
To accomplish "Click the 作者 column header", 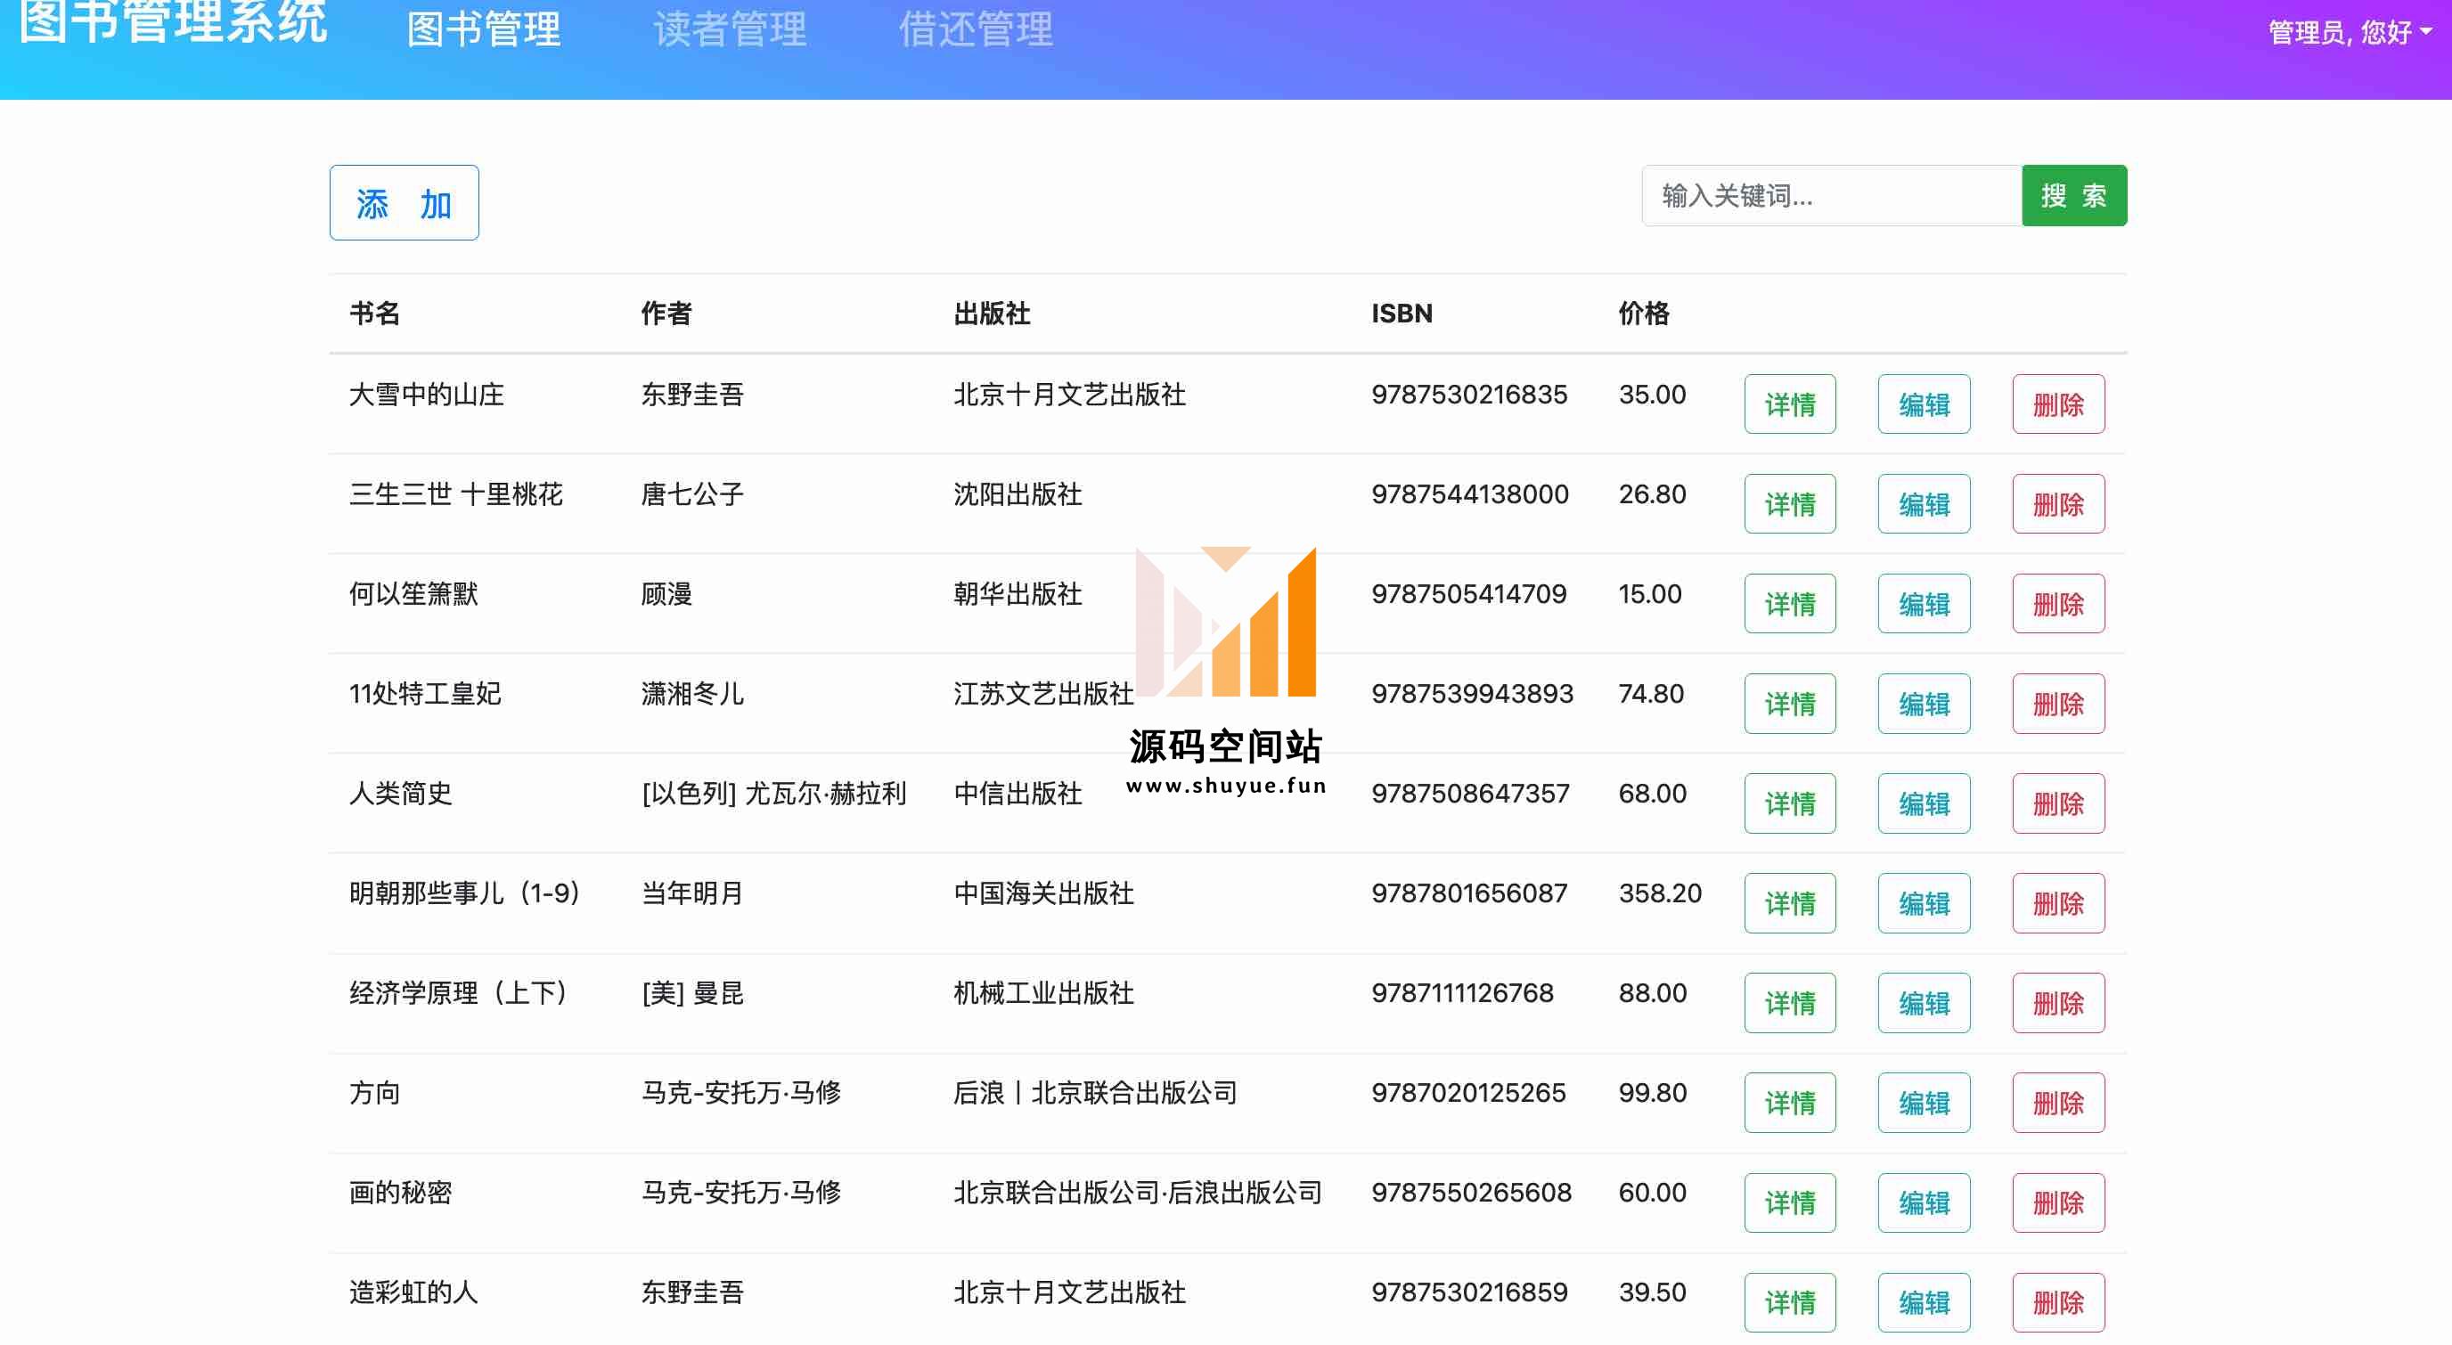I will 666,314.
